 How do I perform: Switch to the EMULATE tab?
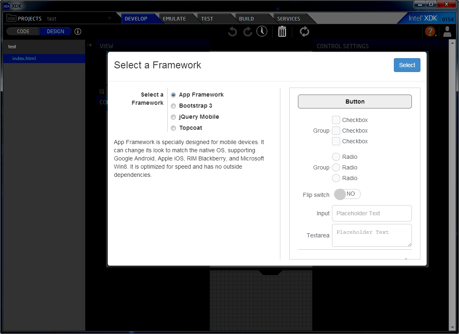point(175,18)
